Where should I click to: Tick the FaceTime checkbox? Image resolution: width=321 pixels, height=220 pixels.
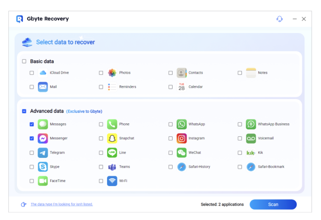coord(32,181)
